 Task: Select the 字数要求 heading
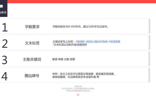pyautogui.click(x=32, y=27)
